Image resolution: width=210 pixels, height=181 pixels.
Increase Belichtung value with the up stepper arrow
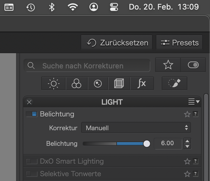[x=187, y=141]
